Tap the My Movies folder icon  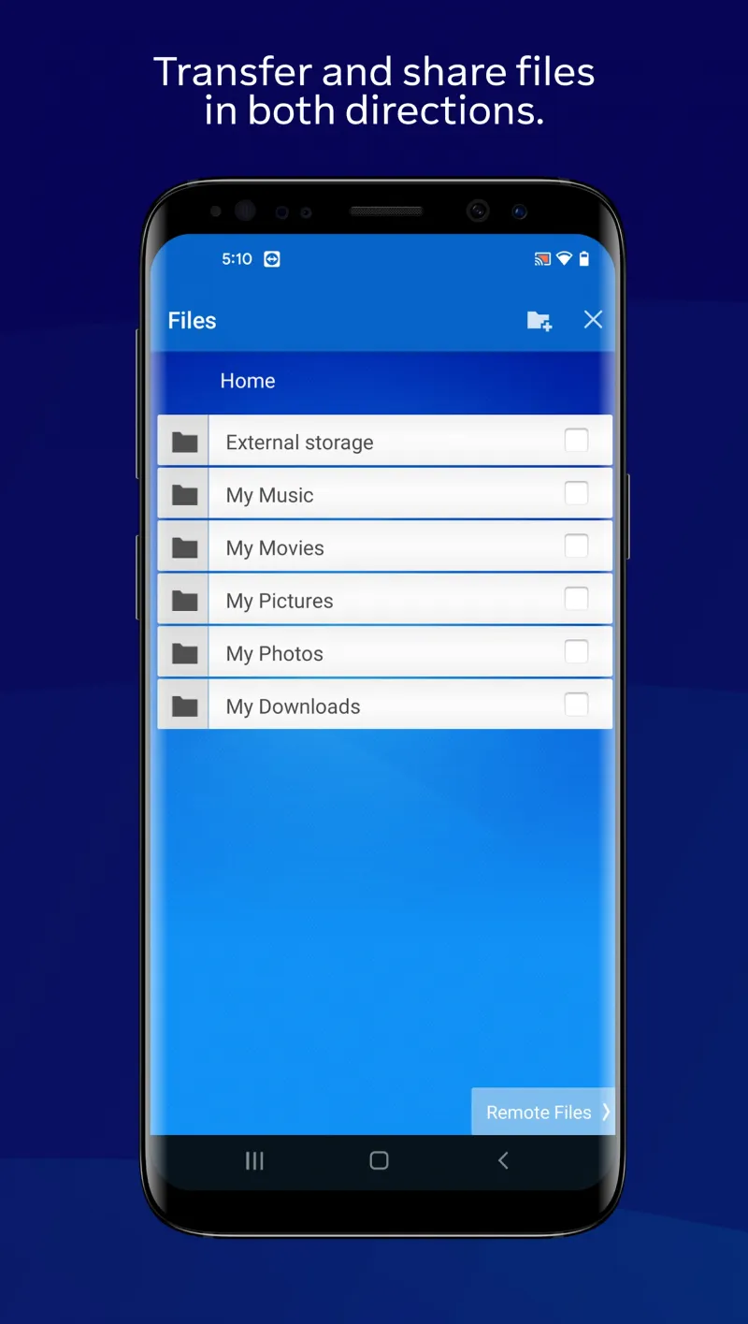tap(185, 547)
